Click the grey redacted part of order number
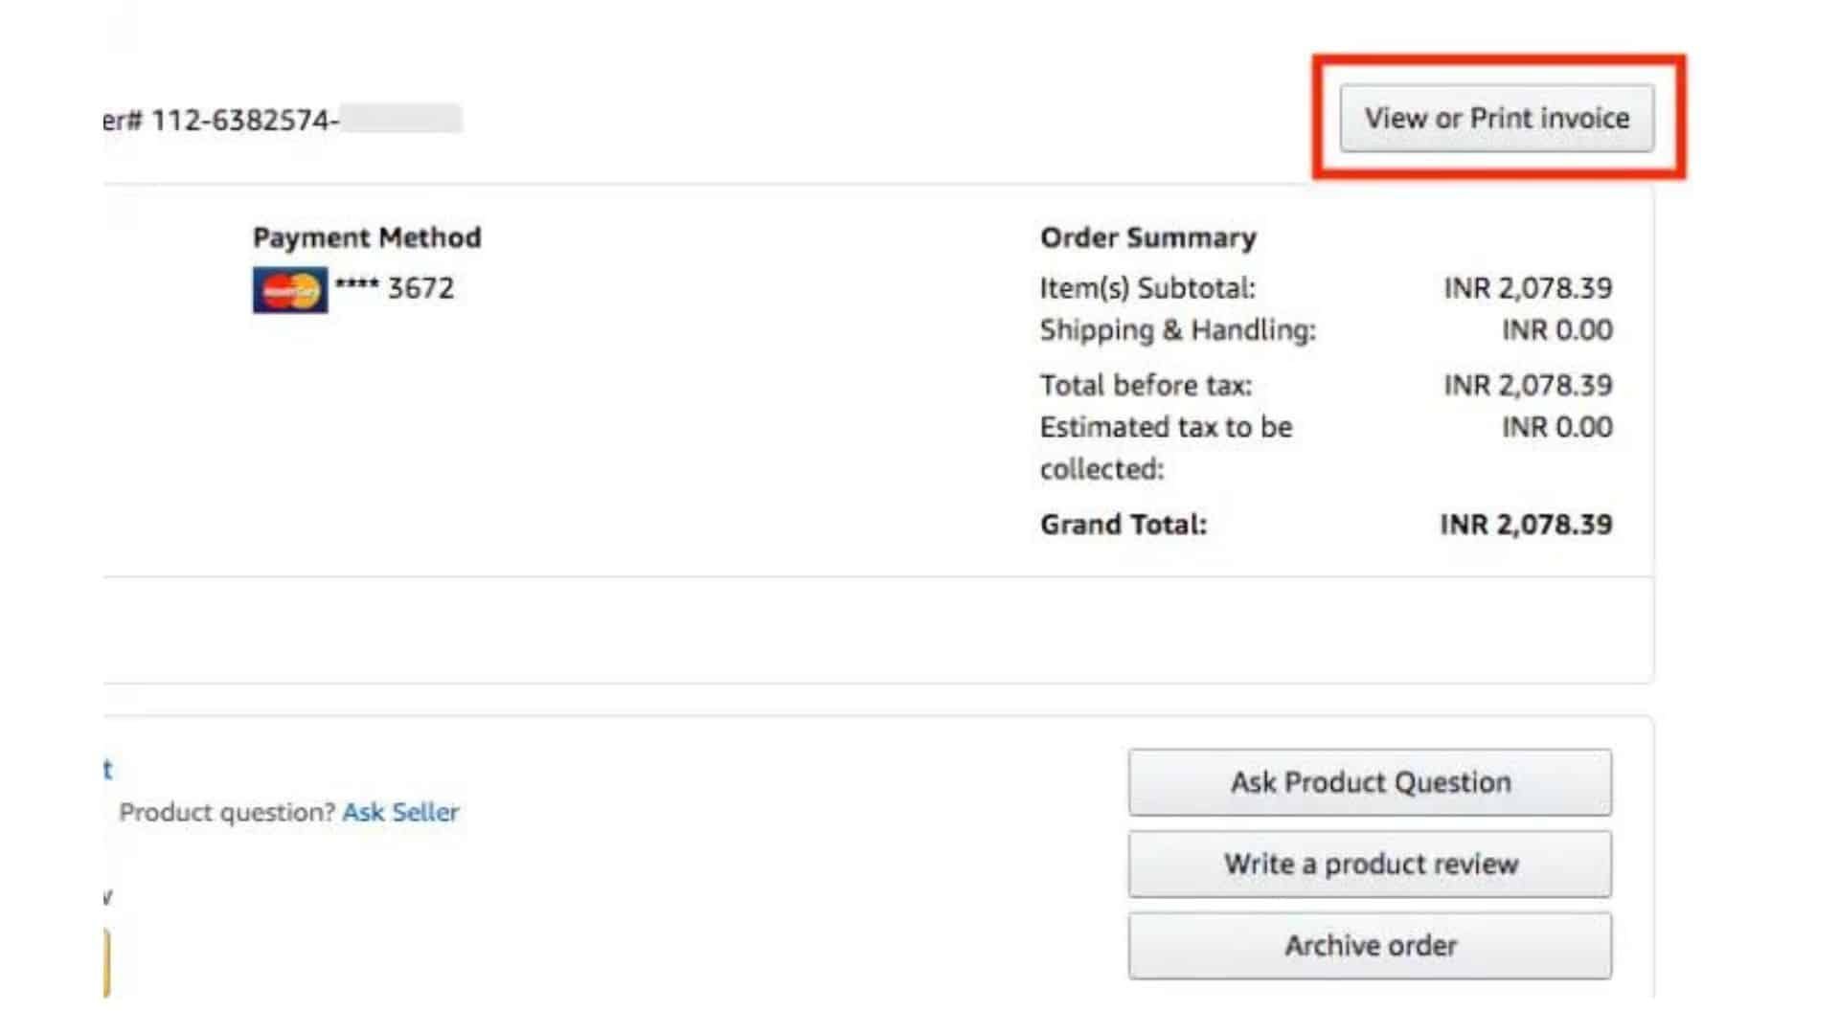The height and width of the screenshot is (1034, 1839). tap(401, 119)
